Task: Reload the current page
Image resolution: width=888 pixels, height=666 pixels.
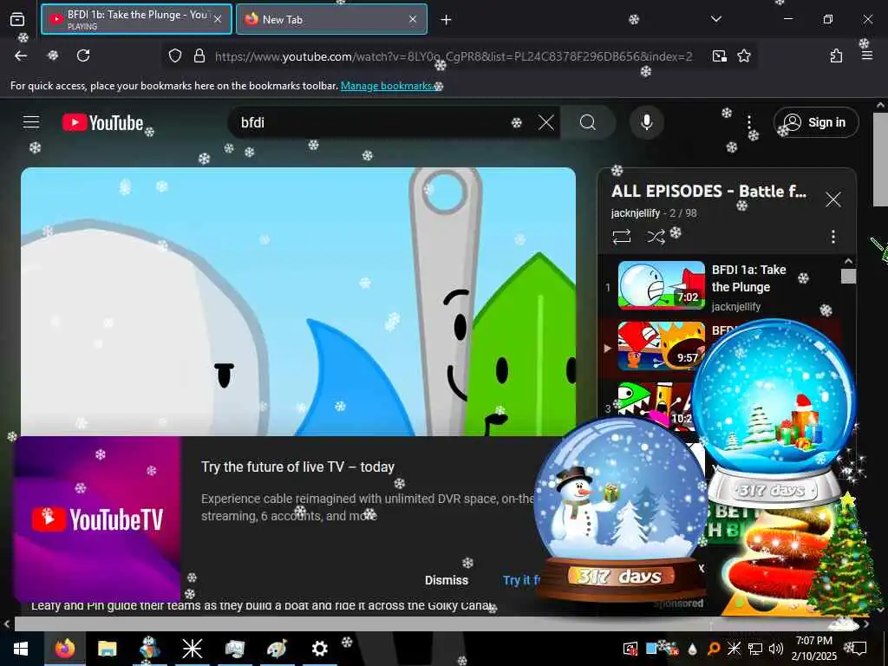Action: tap(83, 55)
